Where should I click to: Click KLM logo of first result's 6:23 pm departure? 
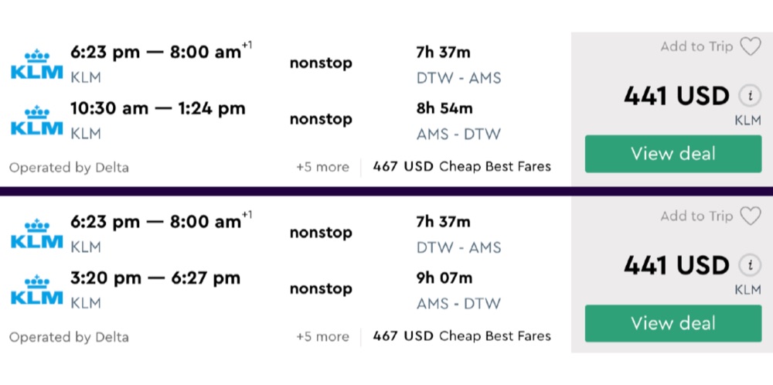tap(36, 63)
